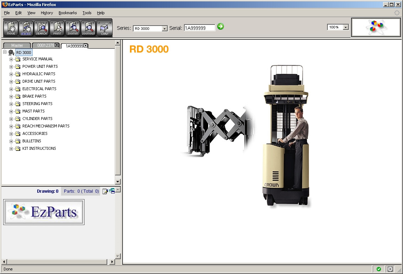Click the STEERING PARTS folder icon
The image size is (403, 274).
point(17,104)
